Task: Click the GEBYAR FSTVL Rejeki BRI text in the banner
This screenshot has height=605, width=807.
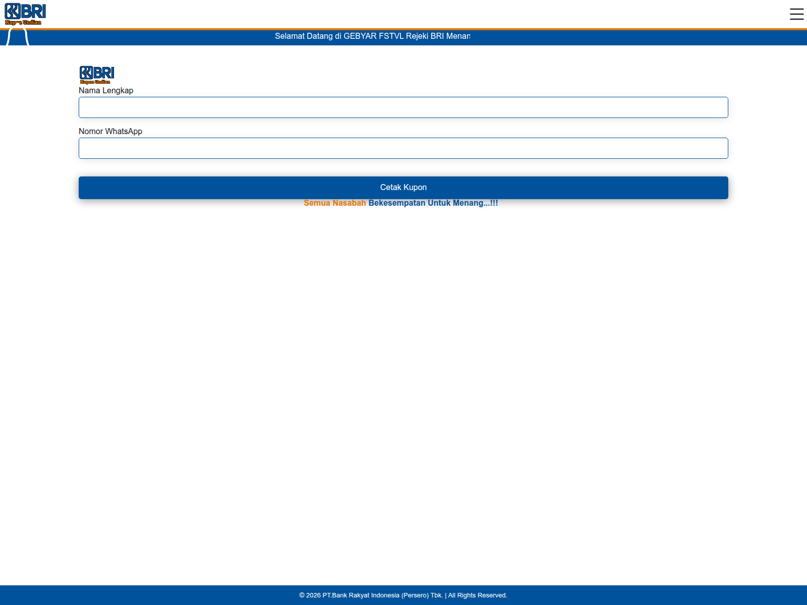Action: point(398,36)
